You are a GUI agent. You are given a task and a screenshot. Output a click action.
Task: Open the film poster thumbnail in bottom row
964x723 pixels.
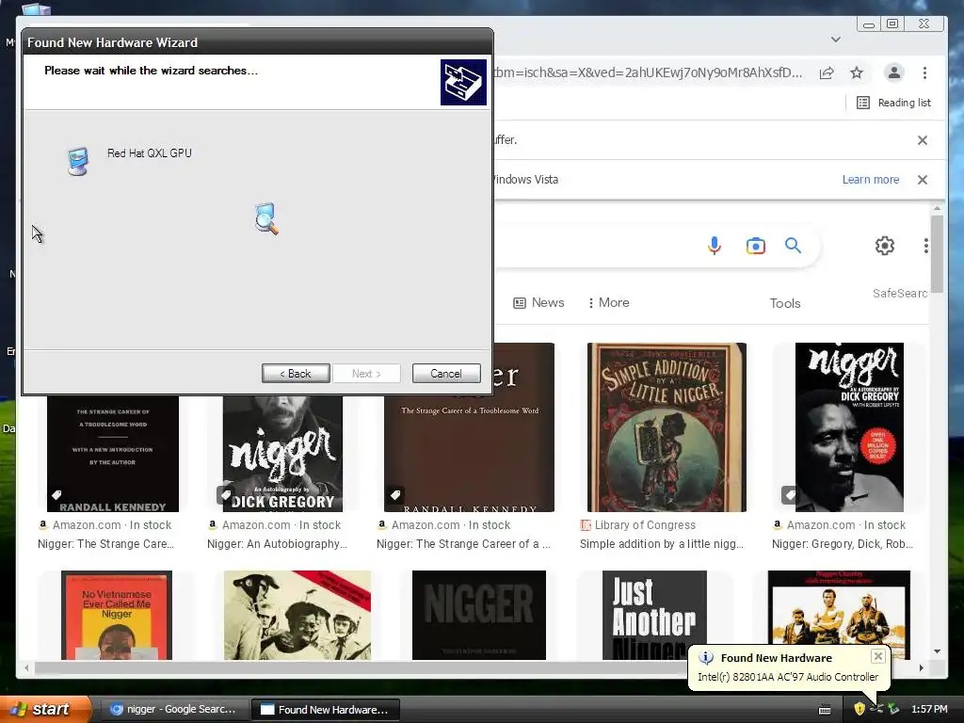839,615
